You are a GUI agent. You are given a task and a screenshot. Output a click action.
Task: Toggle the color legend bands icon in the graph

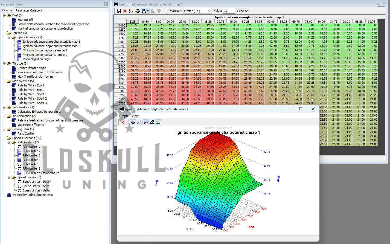point(158,122)
